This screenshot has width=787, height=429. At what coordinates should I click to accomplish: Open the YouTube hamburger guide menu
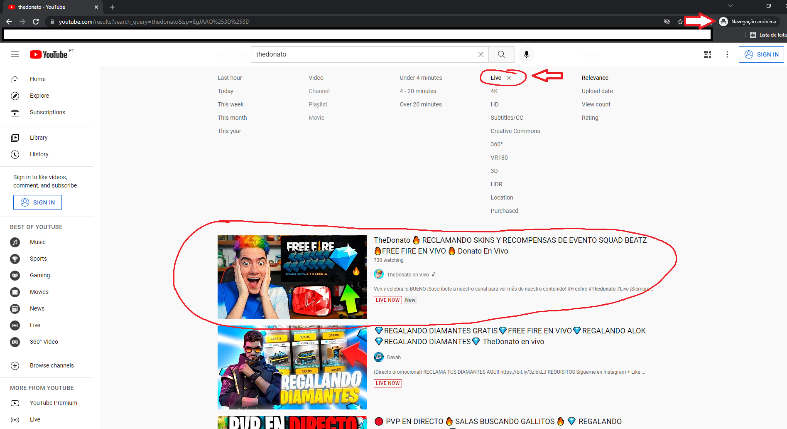(x=15, y=54)
